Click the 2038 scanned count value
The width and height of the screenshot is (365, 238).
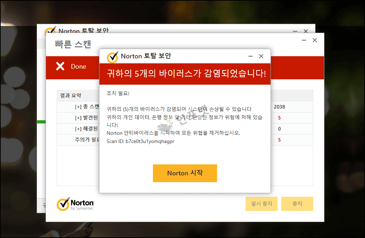[x=279, y=107]
